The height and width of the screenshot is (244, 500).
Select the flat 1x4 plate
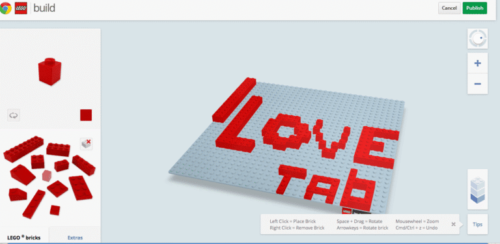[x=34, y=204]
